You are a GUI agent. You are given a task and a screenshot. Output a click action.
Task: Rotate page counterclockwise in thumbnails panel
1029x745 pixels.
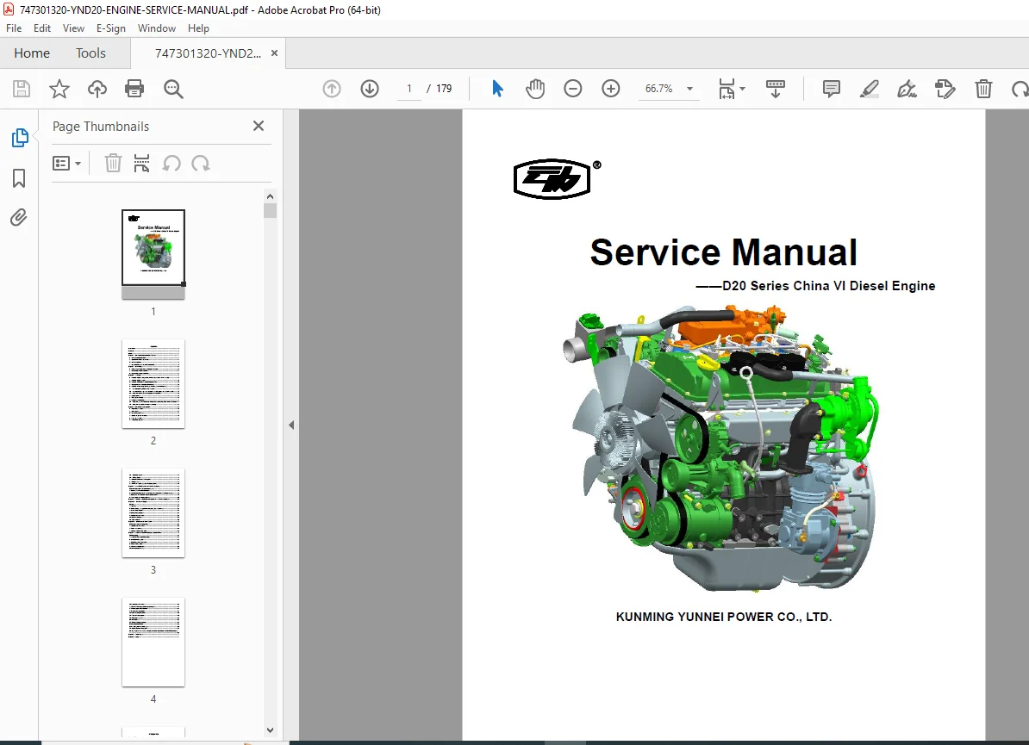(171, 163)
